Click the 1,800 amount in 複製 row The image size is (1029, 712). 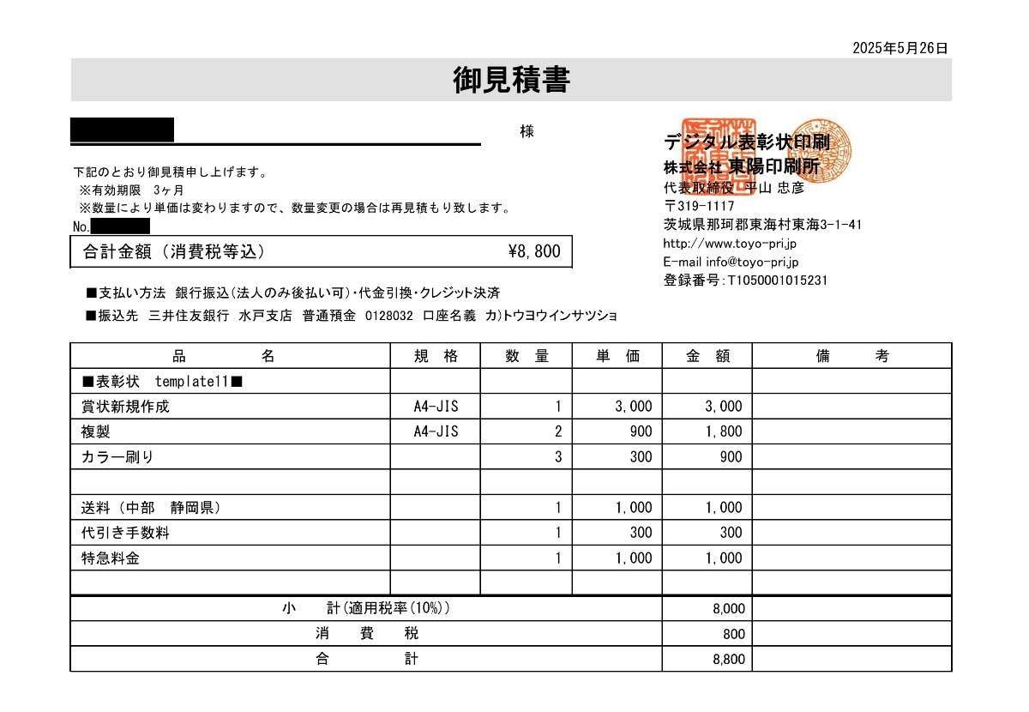point(724,431)
